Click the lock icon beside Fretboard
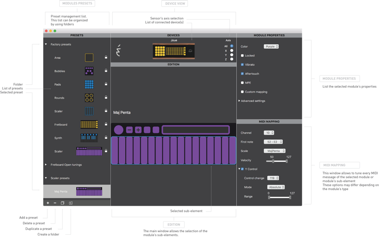The image size is (379, 237). pyautogui.click(x=106, y=124)
